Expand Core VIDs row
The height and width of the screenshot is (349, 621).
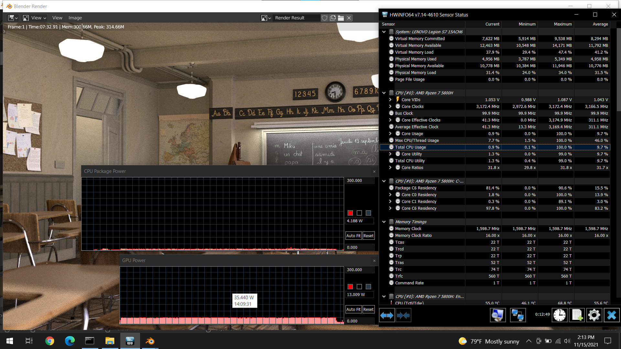tap(390, 100)
